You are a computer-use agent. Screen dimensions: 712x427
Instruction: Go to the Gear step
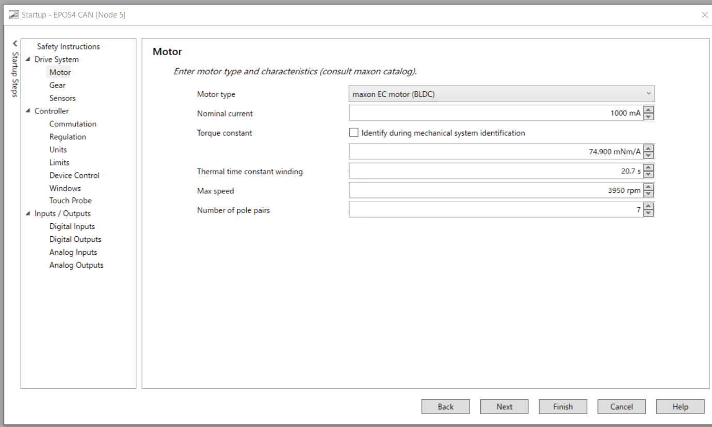(x=57, y=85)
